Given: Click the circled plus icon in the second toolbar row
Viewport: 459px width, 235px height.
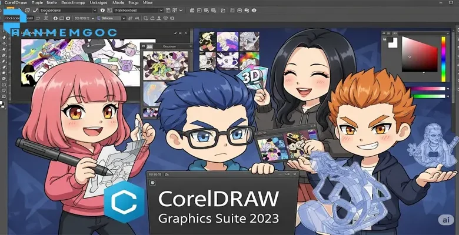Looking at the screenshot, I should 55,18.
